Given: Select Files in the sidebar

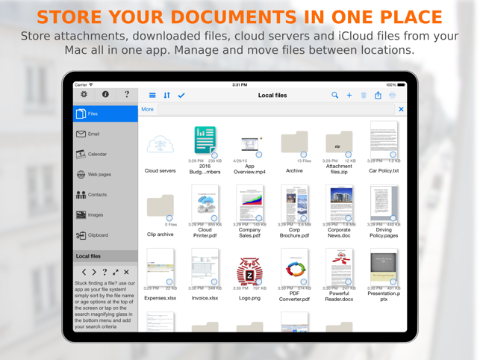Looking at the screenshot, I should coord(105,114).
